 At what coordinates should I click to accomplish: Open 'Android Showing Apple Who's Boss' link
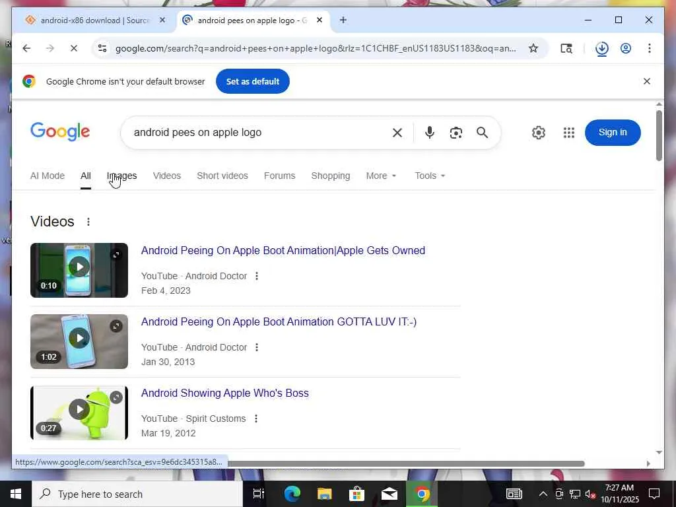click(x=224, y=393)
